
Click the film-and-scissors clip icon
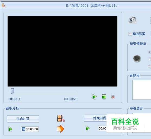(x=61, y=118)
